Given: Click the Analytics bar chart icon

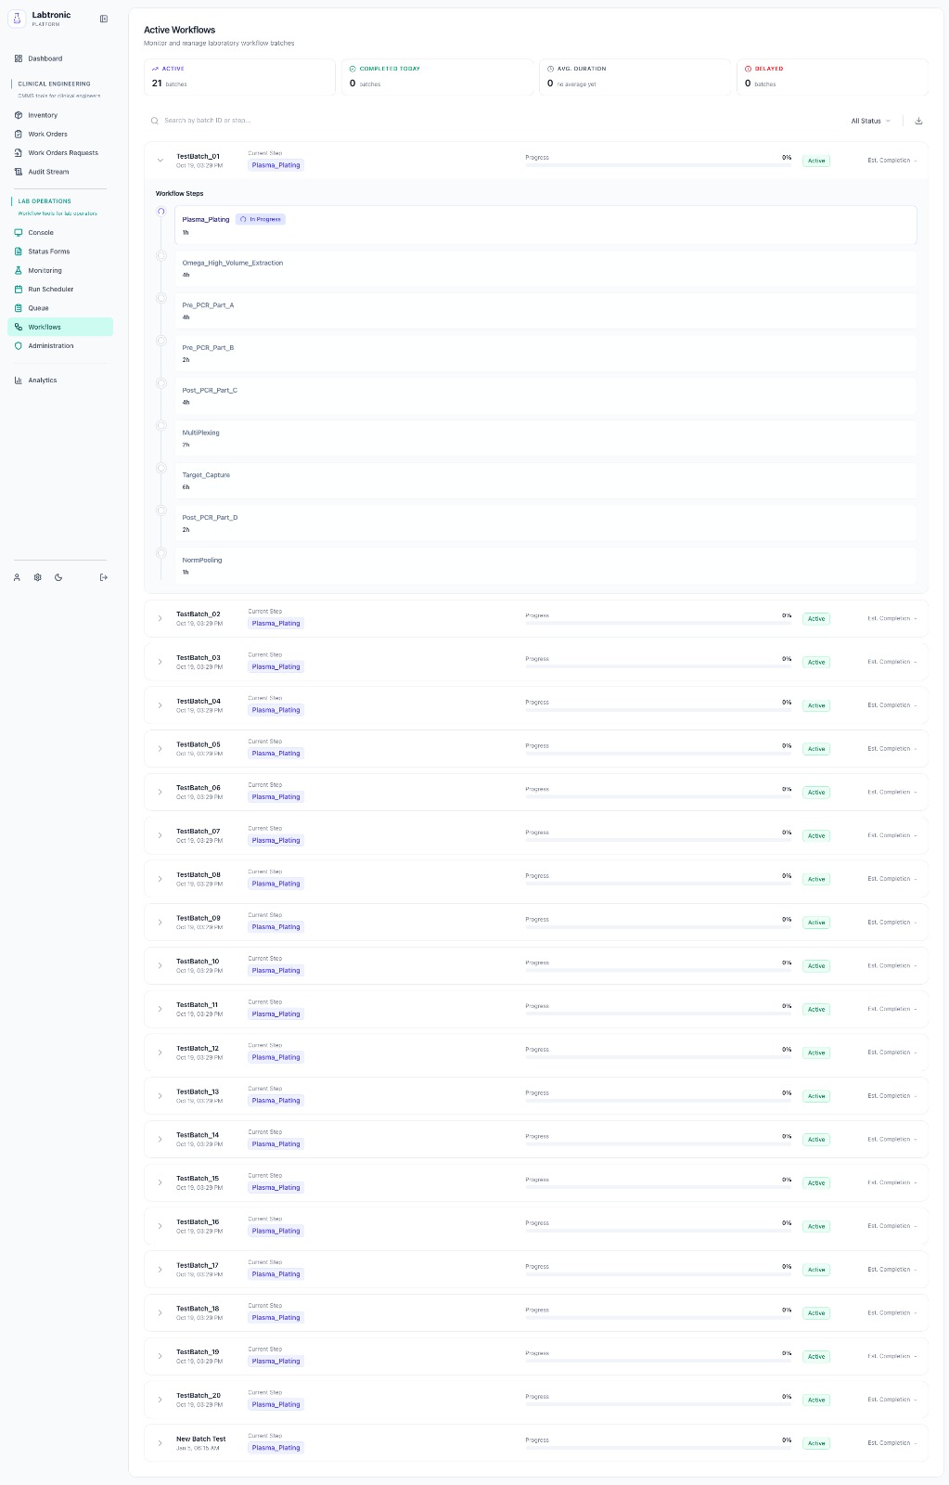Looking at the screenshot, I should point(19,380).
